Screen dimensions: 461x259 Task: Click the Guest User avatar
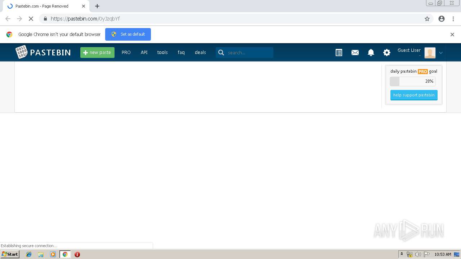pyautogui.click(x=430, y=53)
